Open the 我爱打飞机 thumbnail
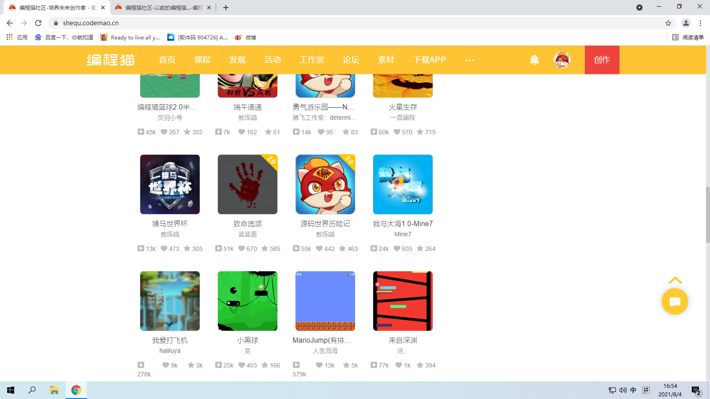The height and width of the screenshot is (399, 710). tap(170, 301)
